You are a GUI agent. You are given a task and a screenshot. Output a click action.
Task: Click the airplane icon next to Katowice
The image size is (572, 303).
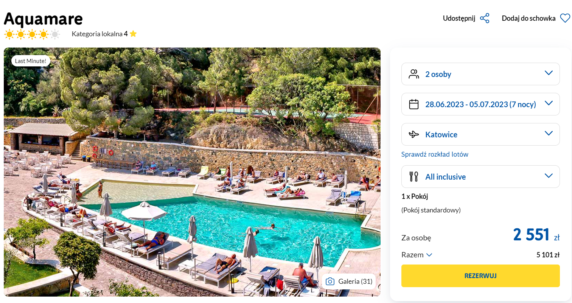click(414, 134)
